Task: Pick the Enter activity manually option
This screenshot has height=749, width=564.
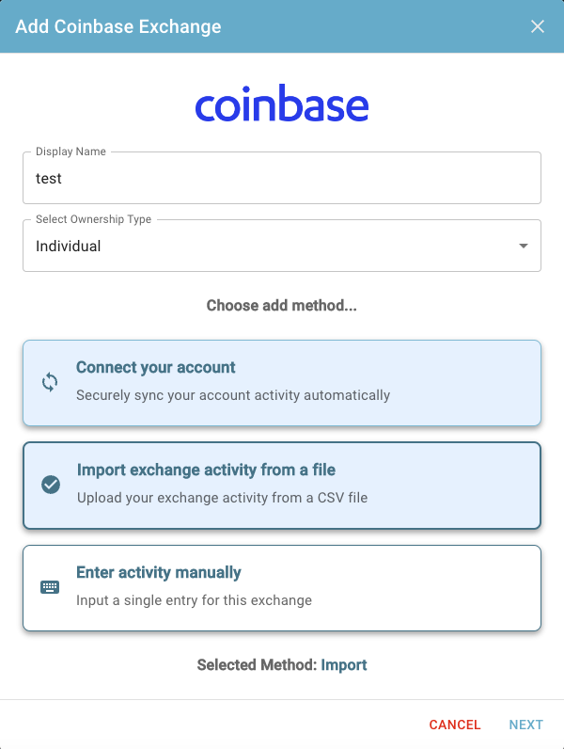Action: point(281,588)
